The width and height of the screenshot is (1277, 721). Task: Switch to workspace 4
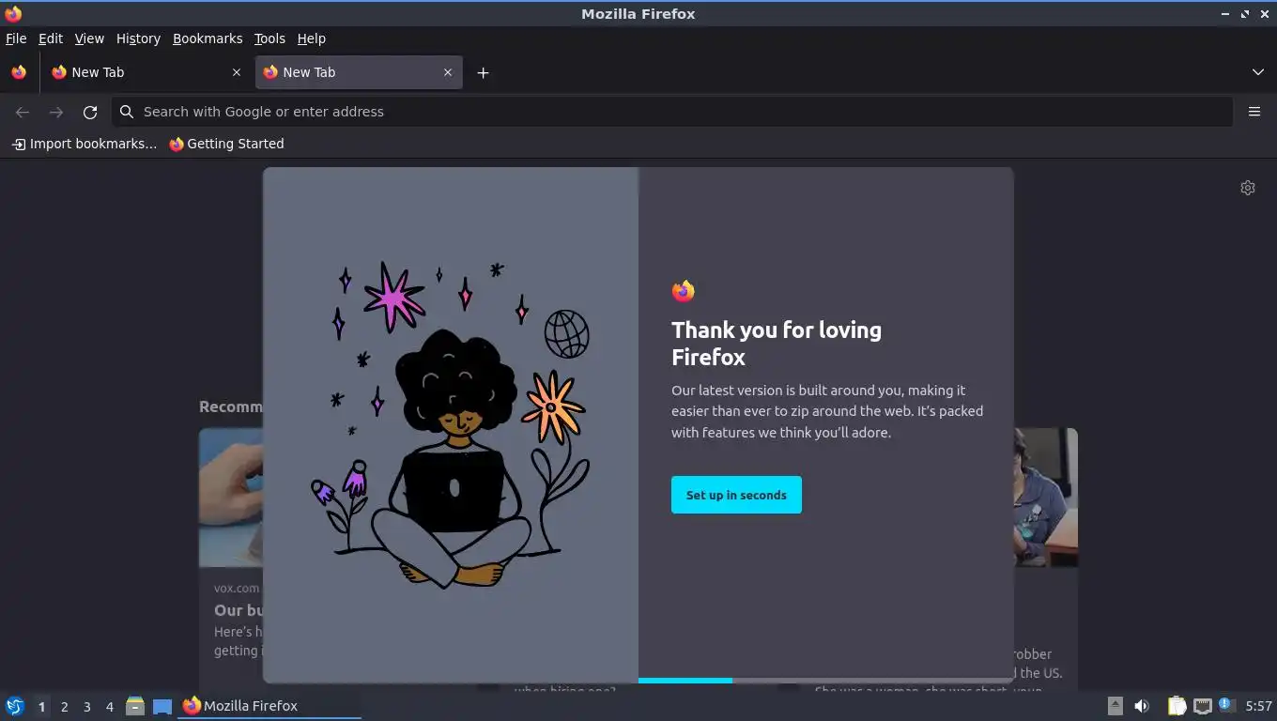109,707
